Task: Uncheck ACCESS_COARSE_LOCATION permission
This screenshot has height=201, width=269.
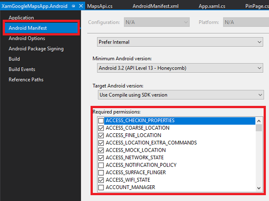Action: coord(101,128)
